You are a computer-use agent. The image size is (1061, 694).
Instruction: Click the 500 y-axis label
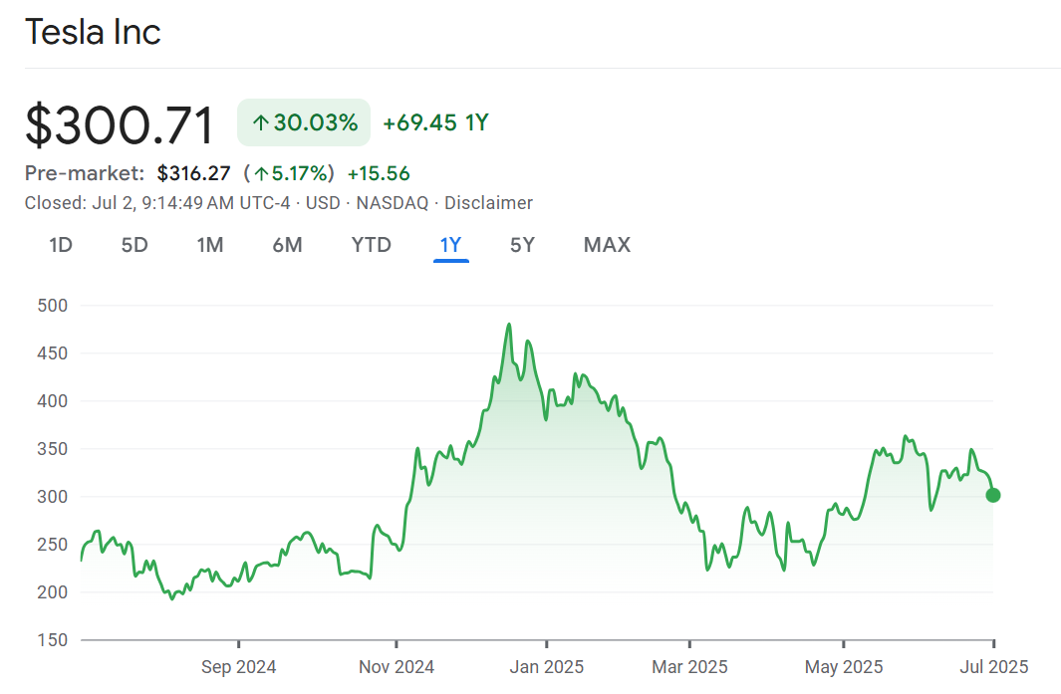pyautogui.click(x=52, y=306)
